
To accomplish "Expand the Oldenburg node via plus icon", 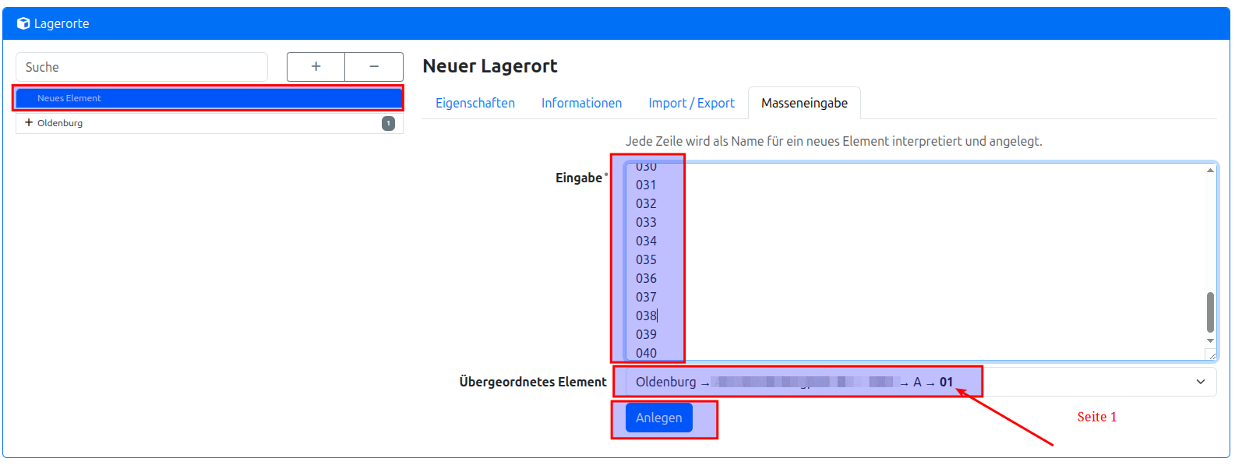I will point(29,123).
